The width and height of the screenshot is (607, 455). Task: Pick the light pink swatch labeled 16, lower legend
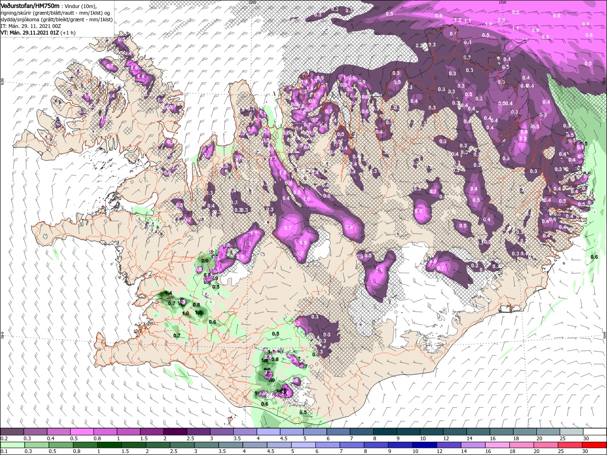[x=497, y=445]
